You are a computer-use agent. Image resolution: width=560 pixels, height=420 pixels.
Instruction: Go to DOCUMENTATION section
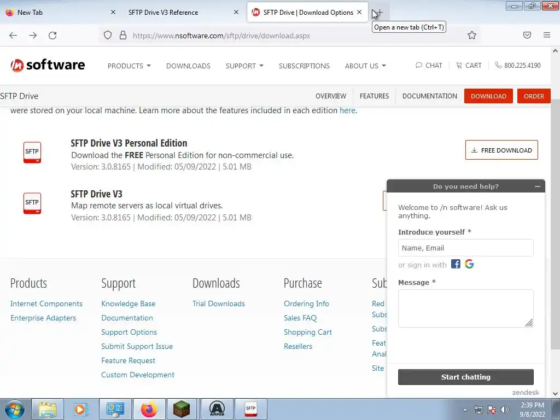[x=430, y=96]
